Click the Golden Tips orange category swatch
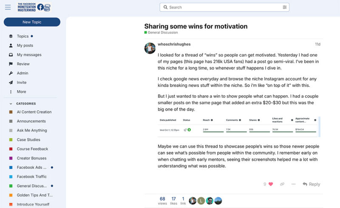340x208 pixels. tap(11, 195)
